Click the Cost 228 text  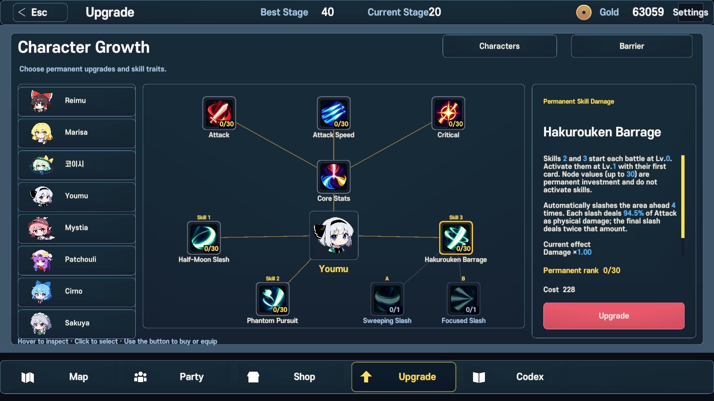point(559,290)
